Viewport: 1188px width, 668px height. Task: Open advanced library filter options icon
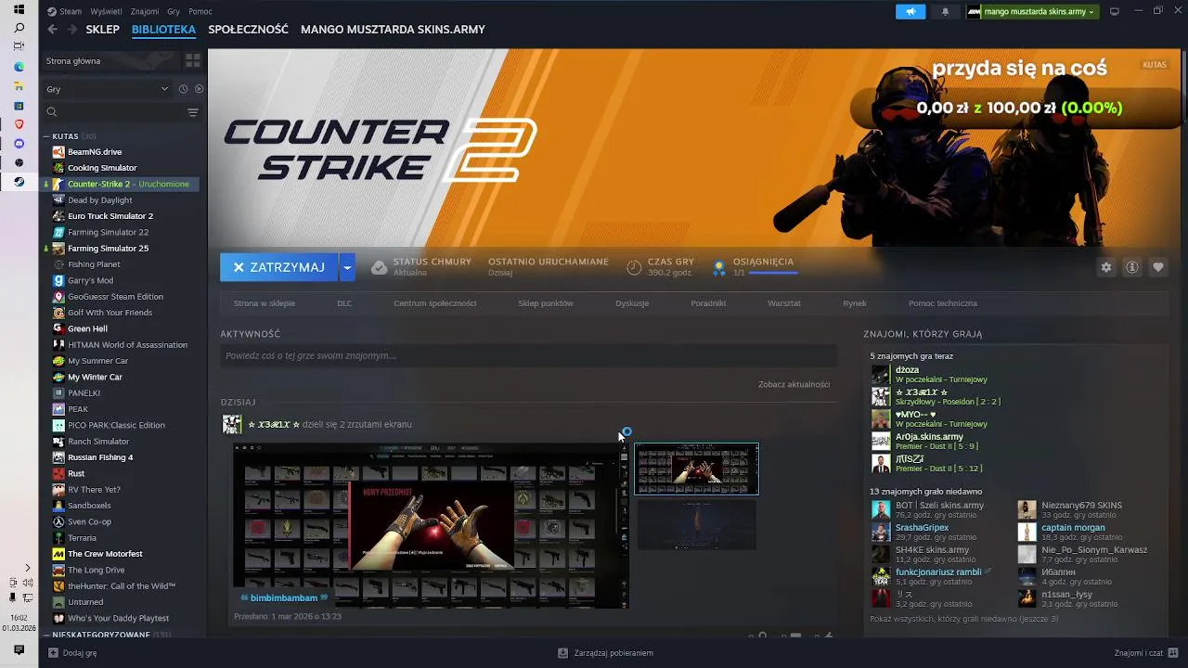(193, 112)
